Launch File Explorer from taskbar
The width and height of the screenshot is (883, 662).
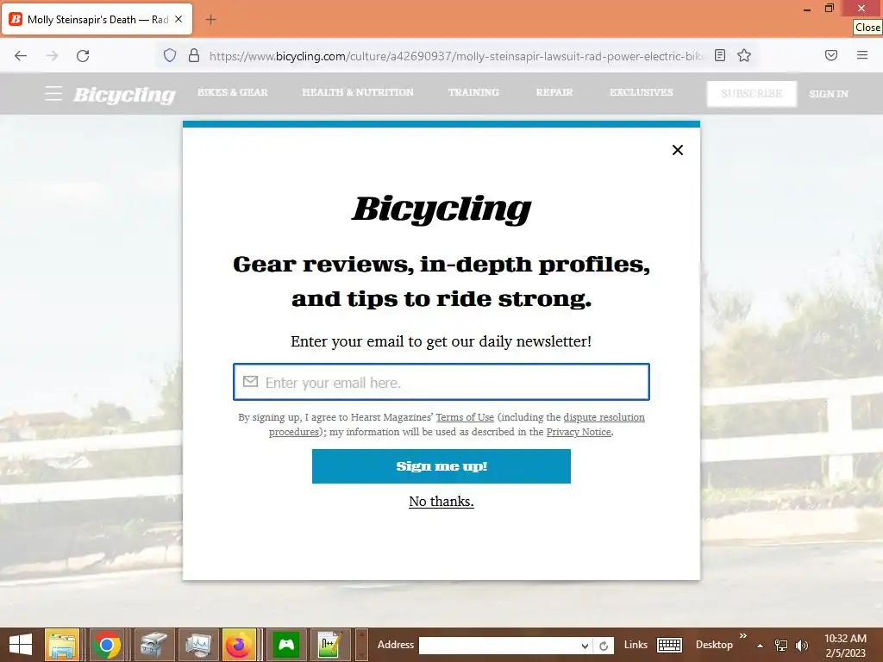point(61,645)
